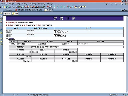
Task: Open the Calendar bookmark icon in sidebar
Action: pos(1,16)
